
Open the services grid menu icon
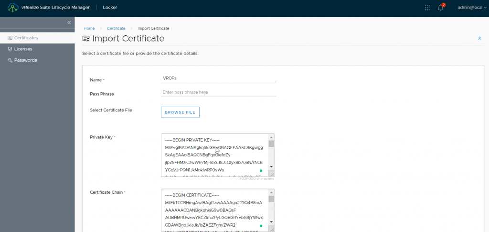pyautogui.click(x=427, y=8)
